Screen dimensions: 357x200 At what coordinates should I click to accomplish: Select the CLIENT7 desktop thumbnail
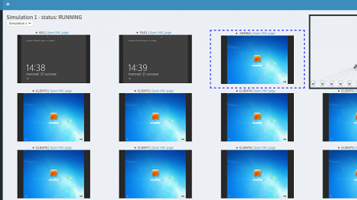(156, 174)
